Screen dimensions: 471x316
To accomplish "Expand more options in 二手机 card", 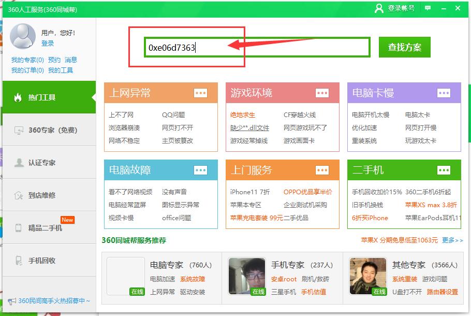I will pos(444,170).
